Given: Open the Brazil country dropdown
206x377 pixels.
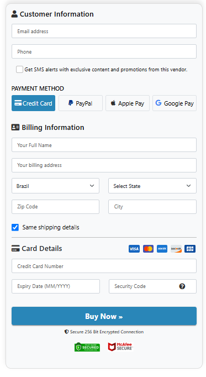Looking at the screenshot, I should tap(55, 186).
